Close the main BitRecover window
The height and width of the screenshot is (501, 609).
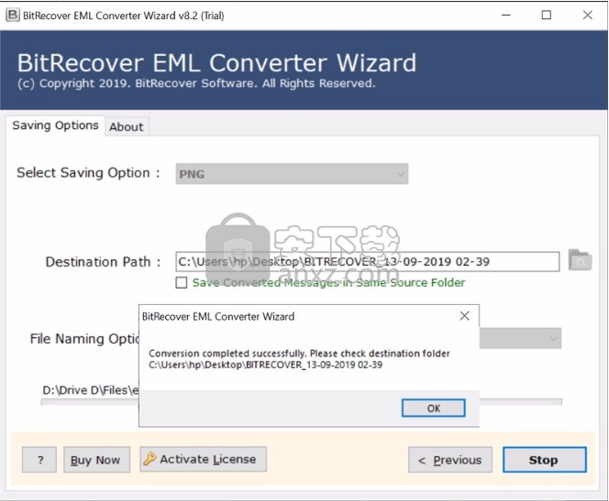[588, 16]
